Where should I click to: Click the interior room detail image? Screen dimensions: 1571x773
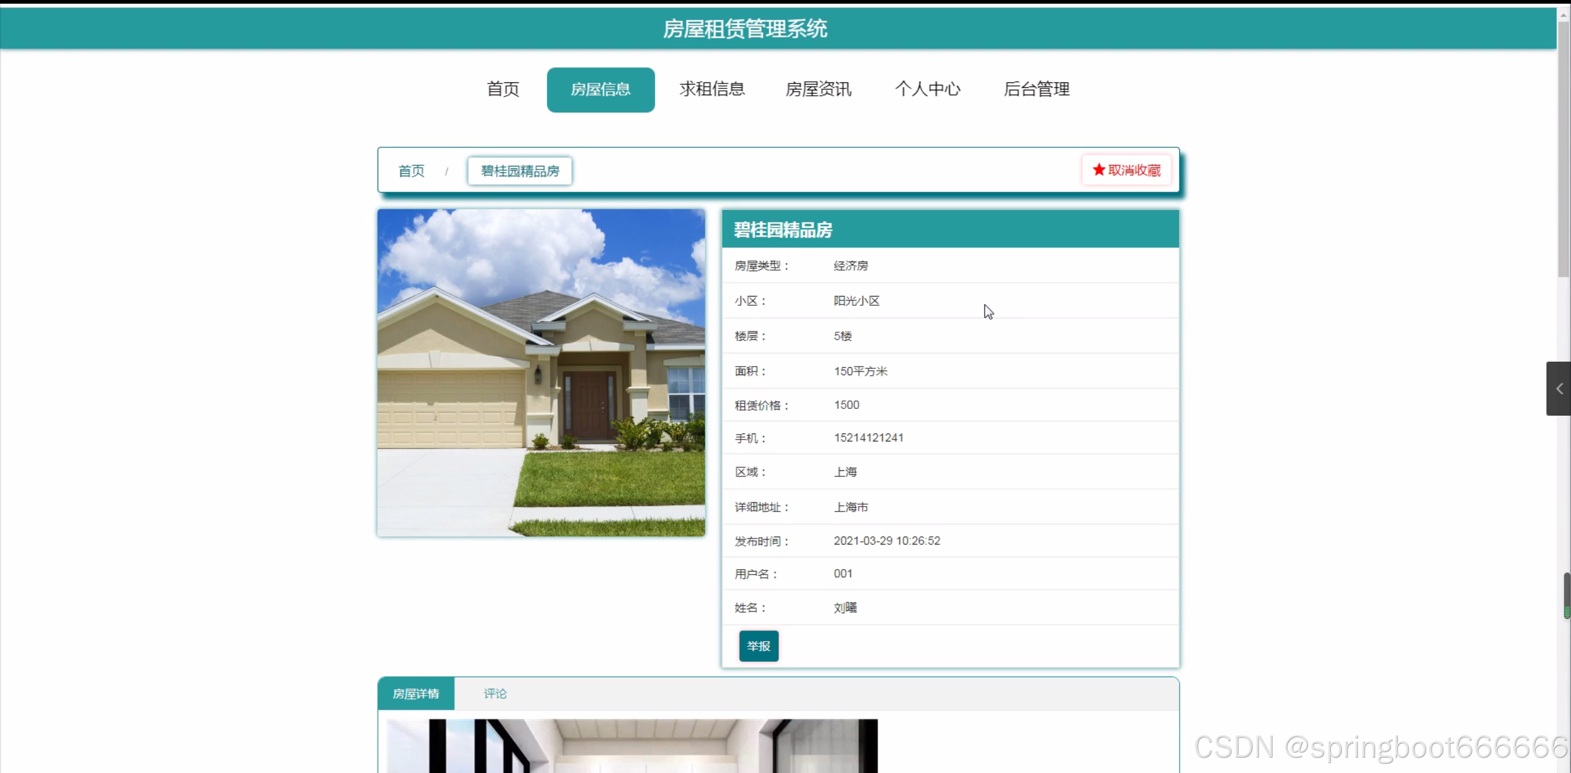(631, 745)
